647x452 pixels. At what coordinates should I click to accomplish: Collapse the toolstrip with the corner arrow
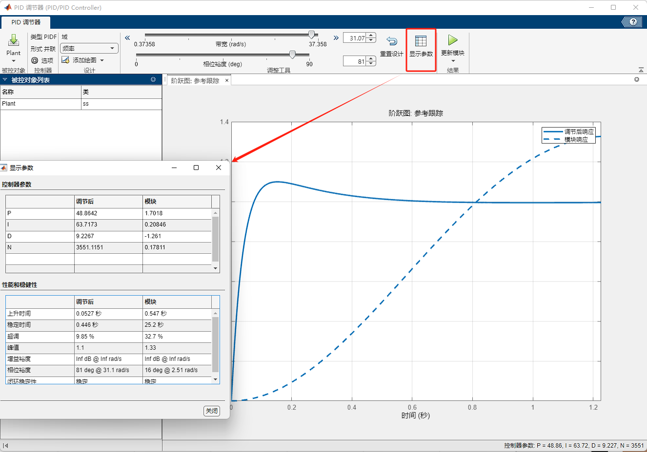(641, 70)
